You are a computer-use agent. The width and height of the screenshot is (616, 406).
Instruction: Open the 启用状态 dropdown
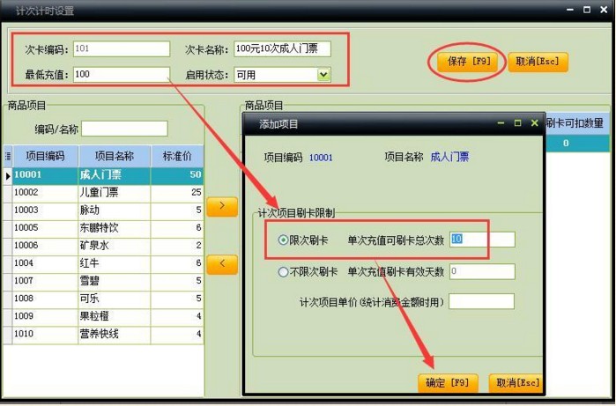(x=323, y=75)
